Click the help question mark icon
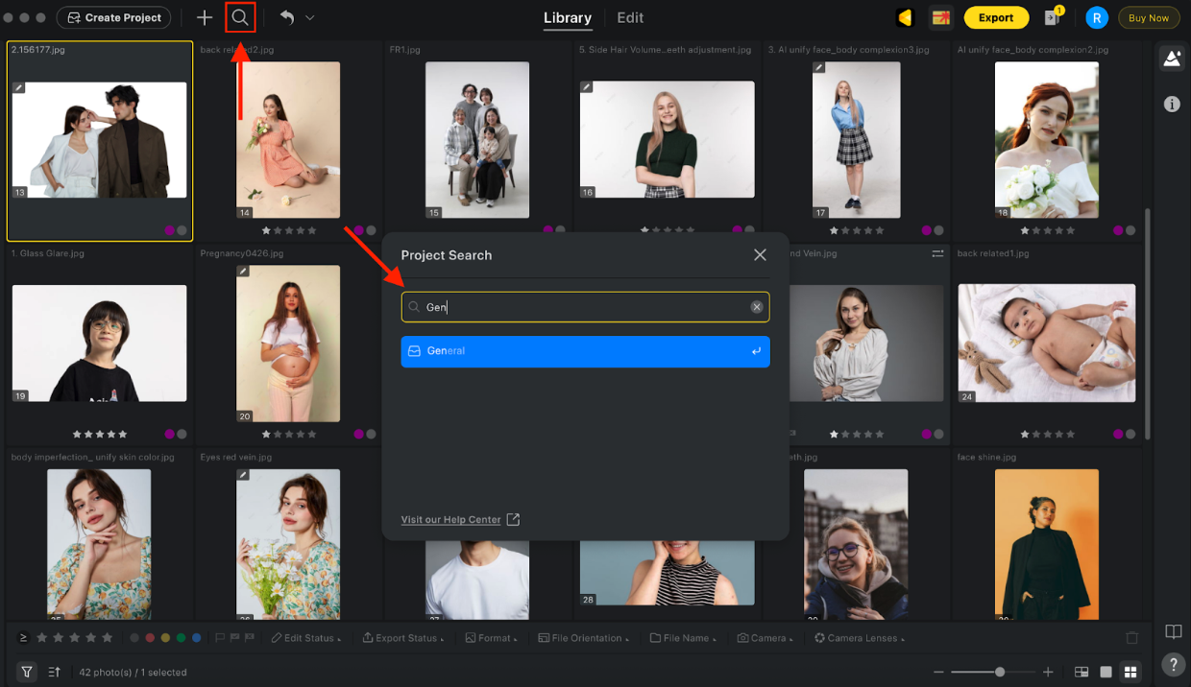The image size is (1191, 687). pyautogui.click(x=1173, y=664)
